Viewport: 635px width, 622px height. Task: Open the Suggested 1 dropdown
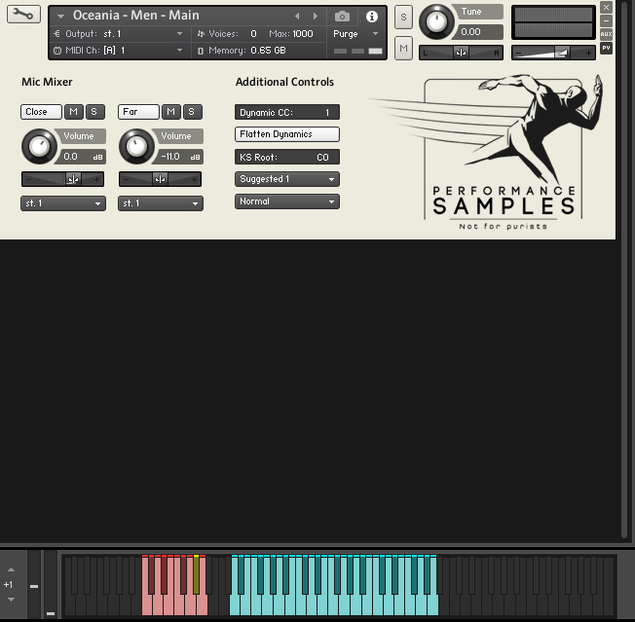pos(287,179)
